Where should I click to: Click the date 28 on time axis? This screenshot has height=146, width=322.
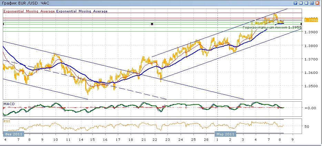coord(205,141)
